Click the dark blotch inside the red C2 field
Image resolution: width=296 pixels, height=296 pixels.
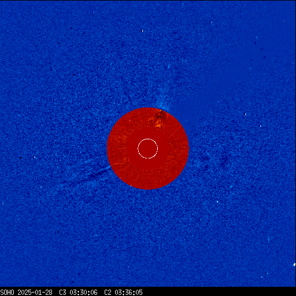160,115
